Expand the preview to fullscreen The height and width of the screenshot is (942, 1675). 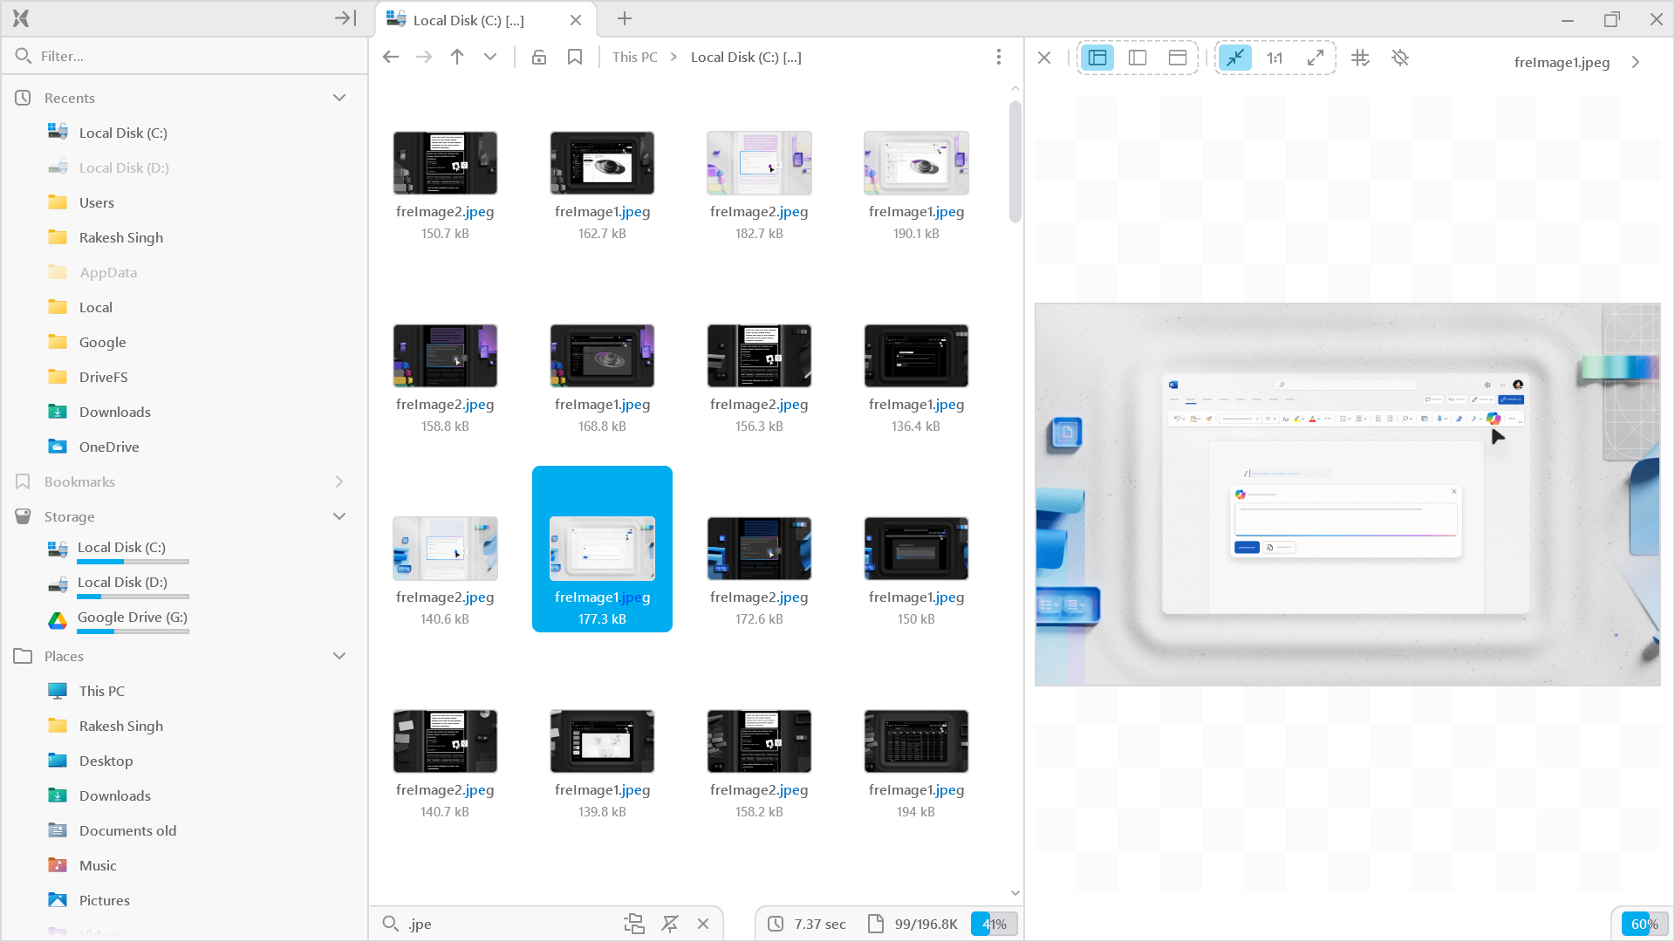1316,58
